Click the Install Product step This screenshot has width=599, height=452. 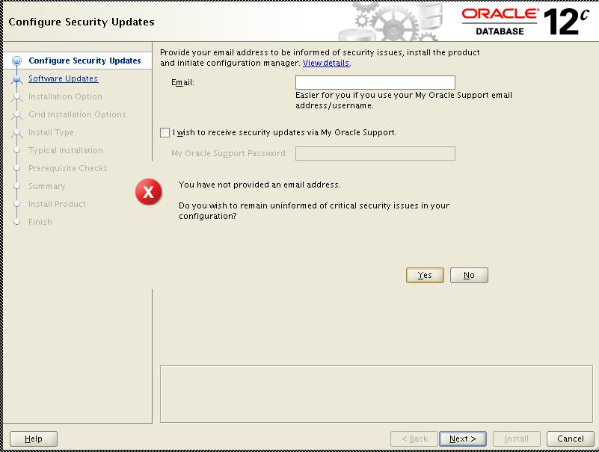coord(57,204)
